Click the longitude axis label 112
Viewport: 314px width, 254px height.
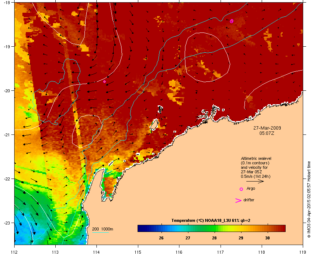point(15,252)
